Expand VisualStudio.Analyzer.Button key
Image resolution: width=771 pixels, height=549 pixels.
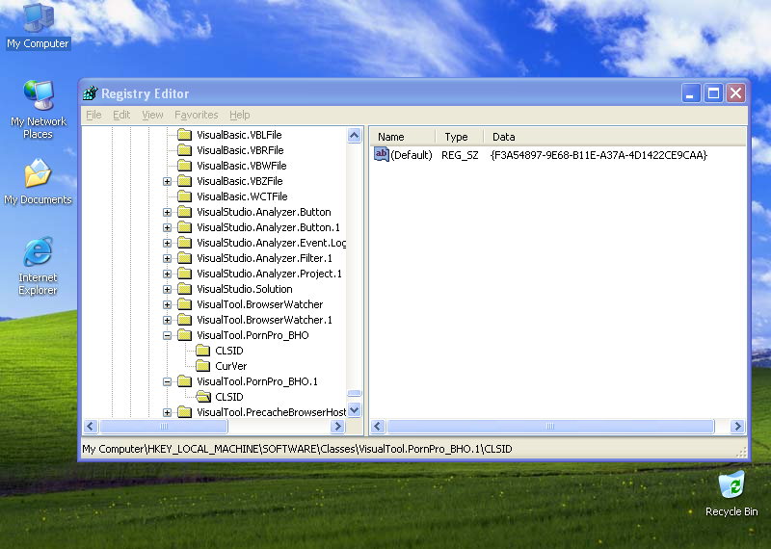coord(167,212)
